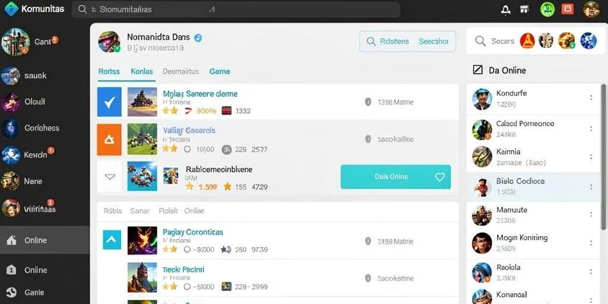
Task: Switch to the Konlas tab
Action: 142,71
